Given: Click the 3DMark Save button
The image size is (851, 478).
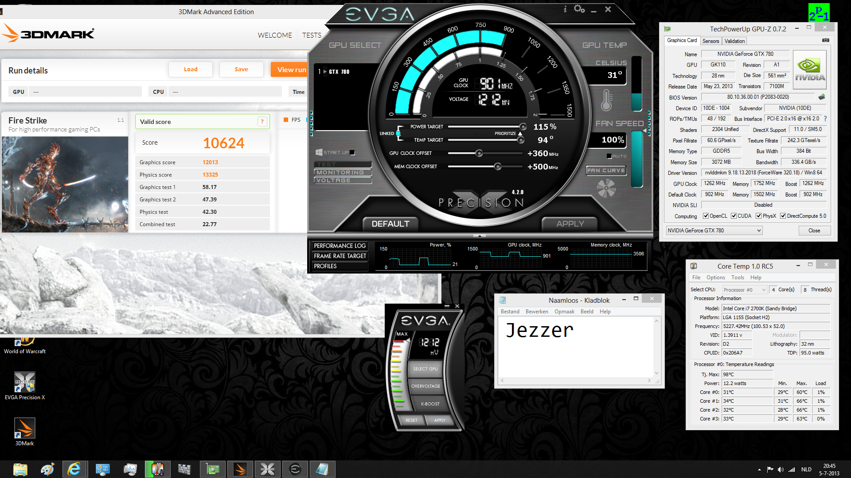Looking at the screenshot, I should pos(241,69).
